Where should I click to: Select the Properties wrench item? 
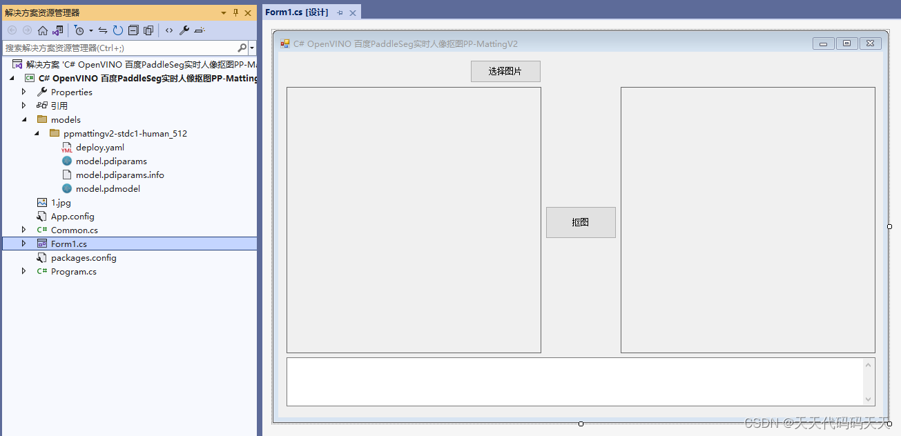[65, 92]
